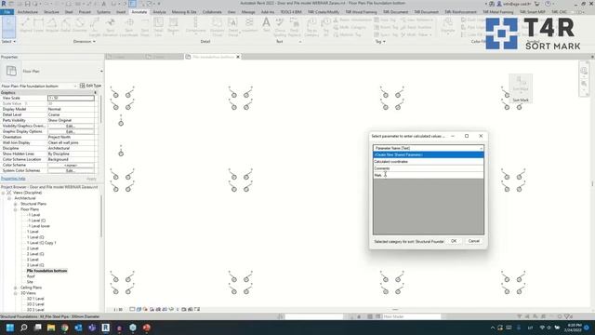The width and height of the screenshot is (595, 335).
Task: Click the Insulation tool
Action: [x=249, y=25]
